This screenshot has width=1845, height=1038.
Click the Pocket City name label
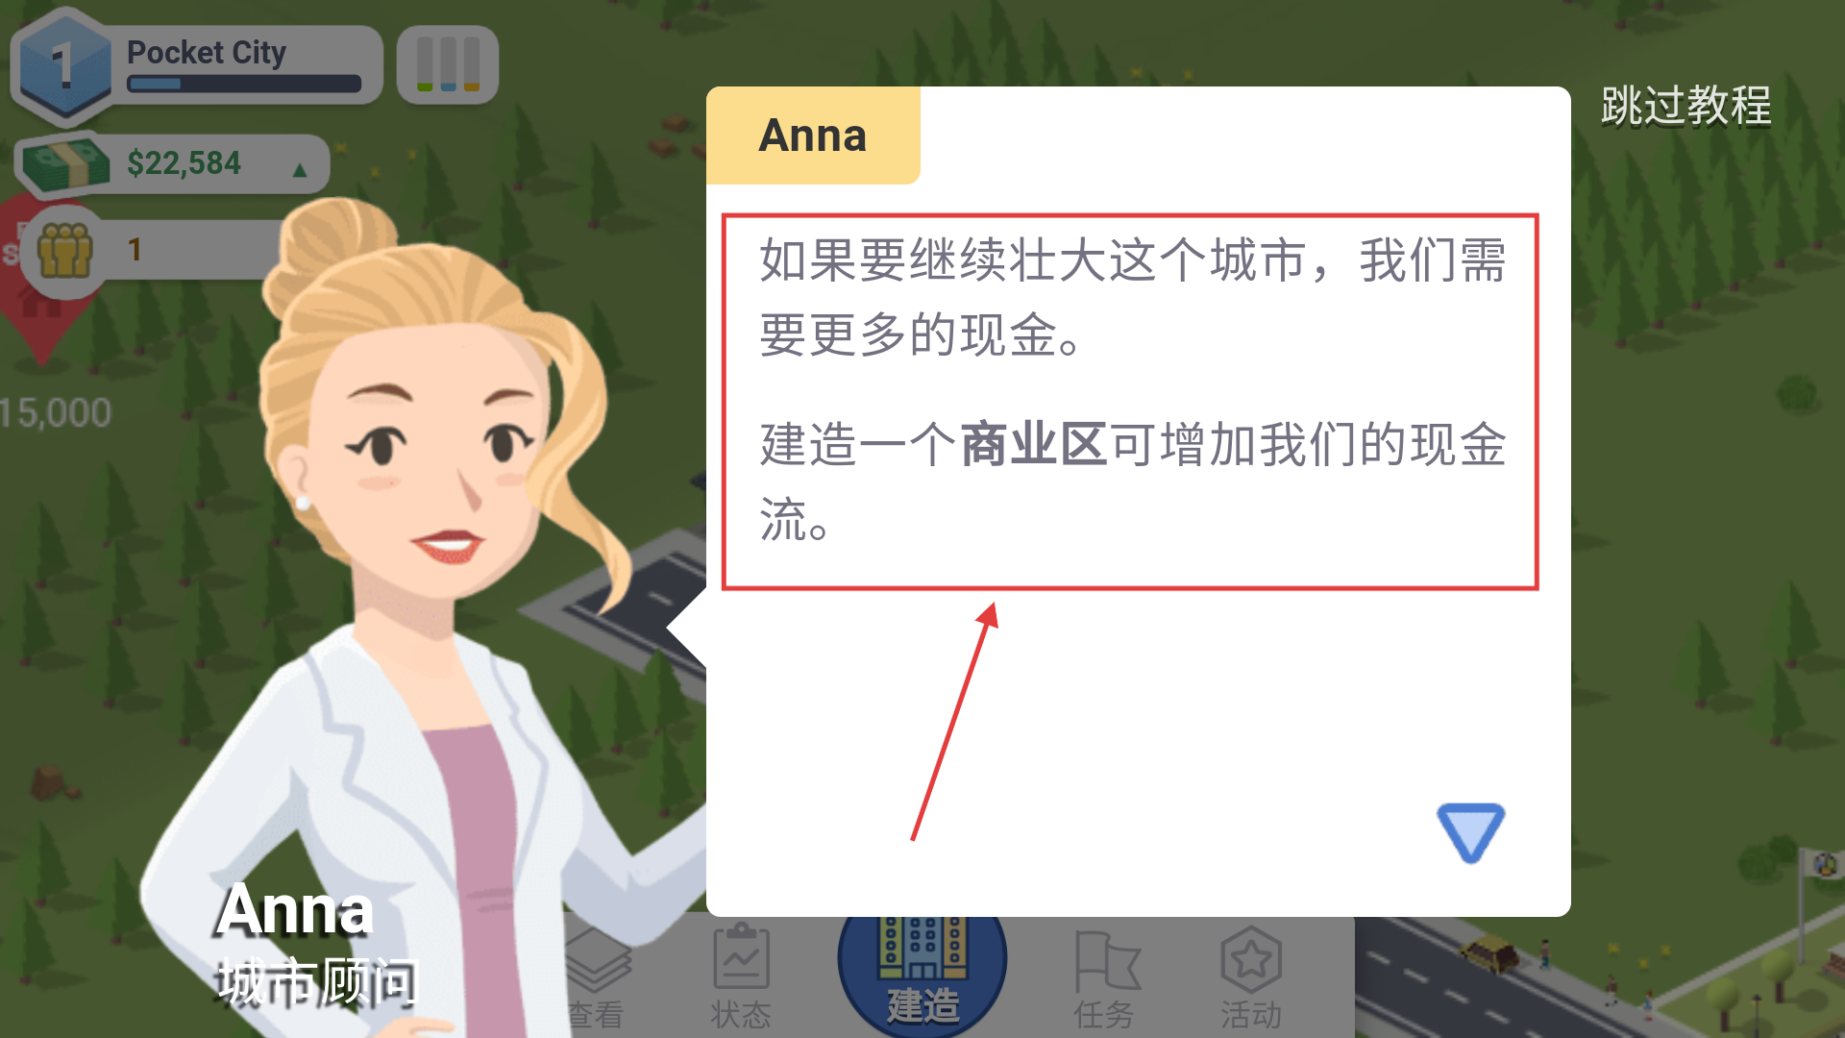click(x=207, y=52)
